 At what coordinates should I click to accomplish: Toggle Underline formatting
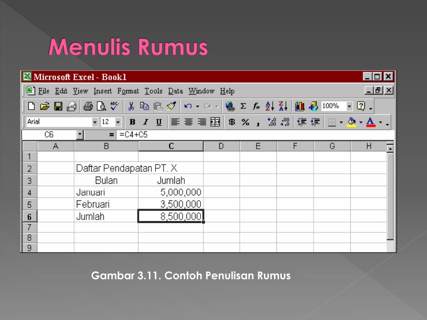click(x=159, y=122)
